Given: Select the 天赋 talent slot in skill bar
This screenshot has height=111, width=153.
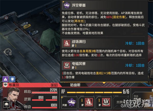Looking at the screenshot, I should point(69,103).
